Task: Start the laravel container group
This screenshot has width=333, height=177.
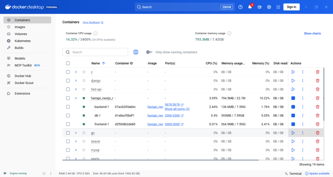Action: [293, 142]
